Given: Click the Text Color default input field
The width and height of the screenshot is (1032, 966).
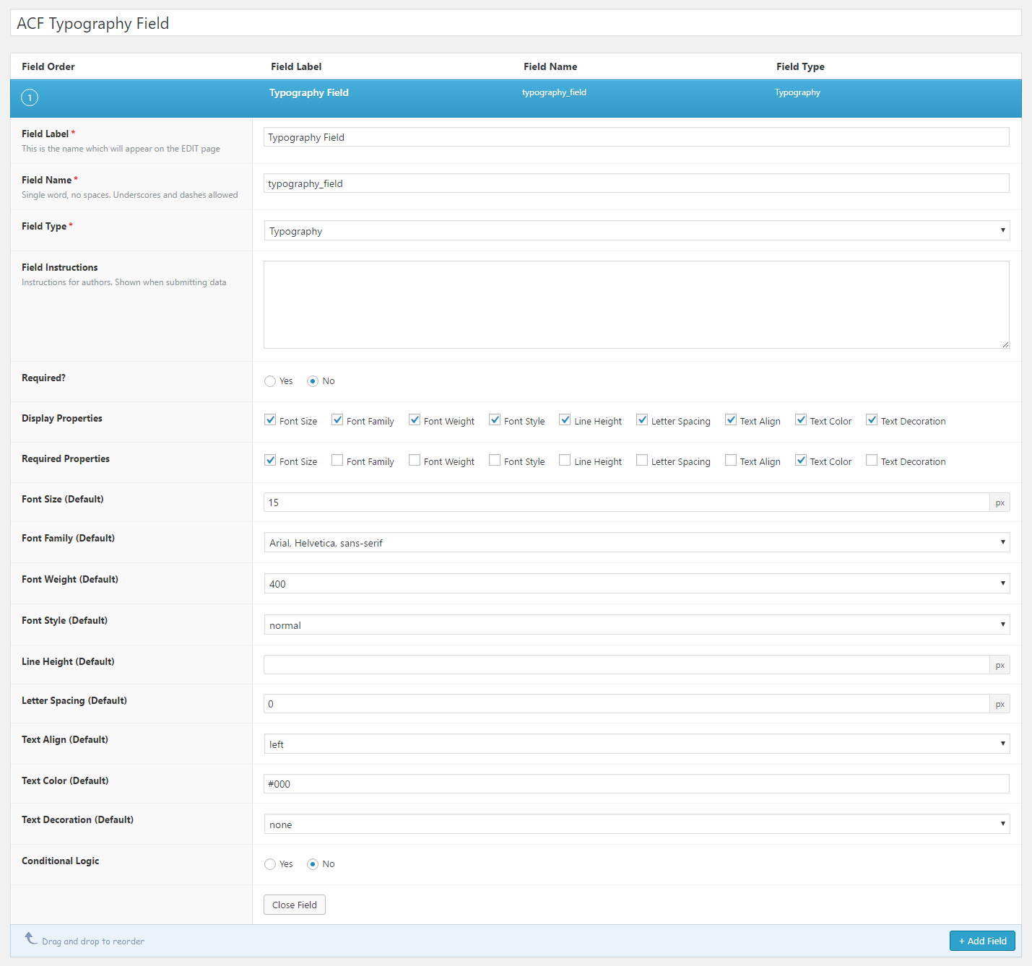Looking at the screenshot, I should coord(636,784).
